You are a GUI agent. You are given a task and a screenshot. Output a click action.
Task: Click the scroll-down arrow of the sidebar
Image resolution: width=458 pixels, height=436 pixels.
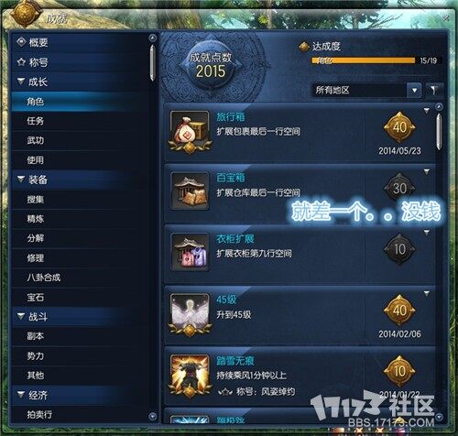pyautogui.click(x=152, y=417)
